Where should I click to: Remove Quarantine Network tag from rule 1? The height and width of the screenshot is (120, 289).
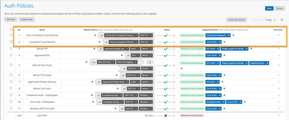(x=229, y=35)
